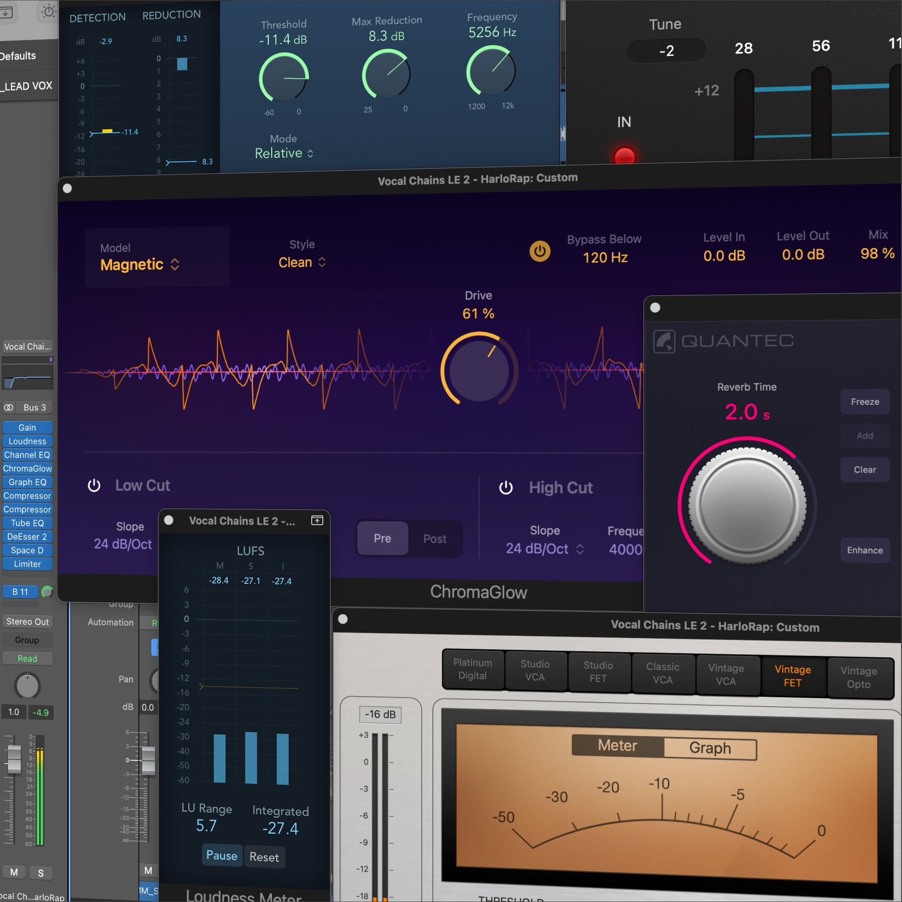Click the Max Reduction knob
The width and height of the screenshot is (902, 902).
point(386,74)
